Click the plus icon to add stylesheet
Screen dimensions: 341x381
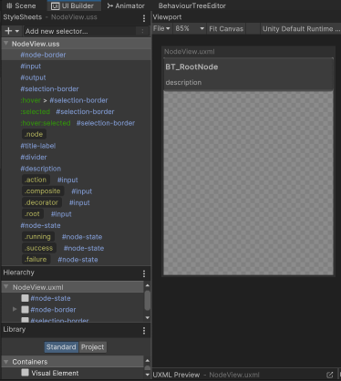pyautogui.click(x=8, y=31)
